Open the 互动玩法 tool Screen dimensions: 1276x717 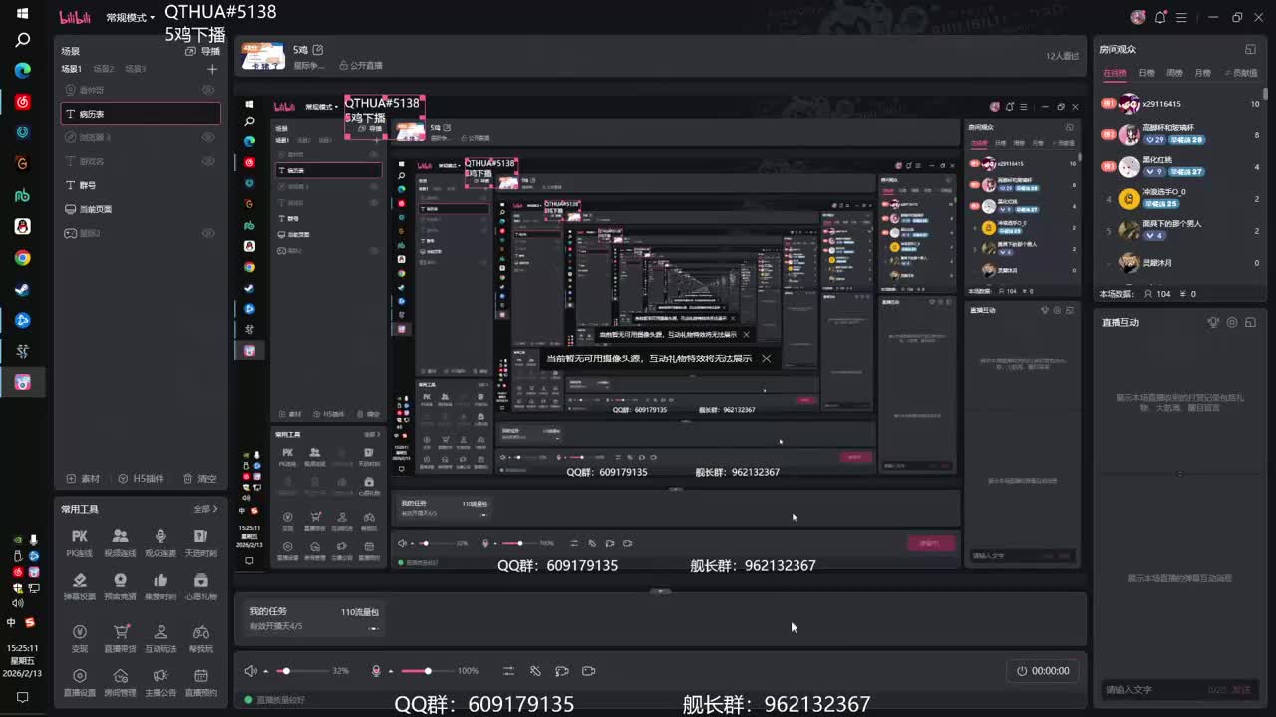(x=160, y=637)
